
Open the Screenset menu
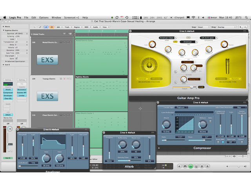[x=71, y=17]
